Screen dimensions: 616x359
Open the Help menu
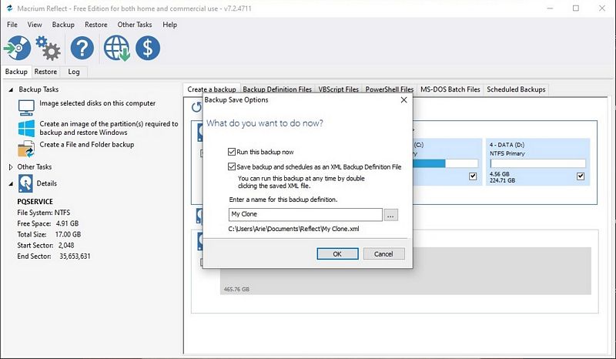pos(169,25)
